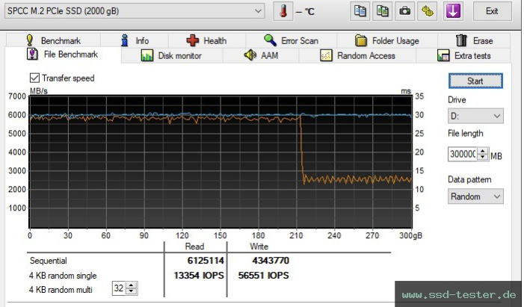This screenshot has height=307, width=524.
Task: Click the Exit button
Action: [x=493, y=11]
